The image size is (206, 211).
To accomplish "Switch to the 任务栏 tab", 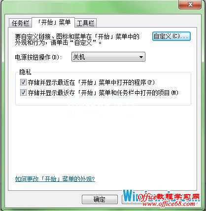I will (x=20, y=23).
